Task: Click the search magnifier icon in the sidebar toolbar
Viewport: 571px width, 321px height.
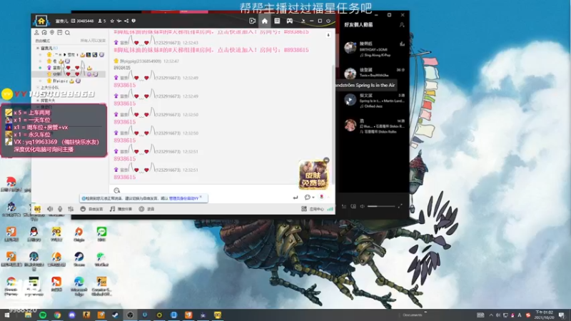Action: 67,33
